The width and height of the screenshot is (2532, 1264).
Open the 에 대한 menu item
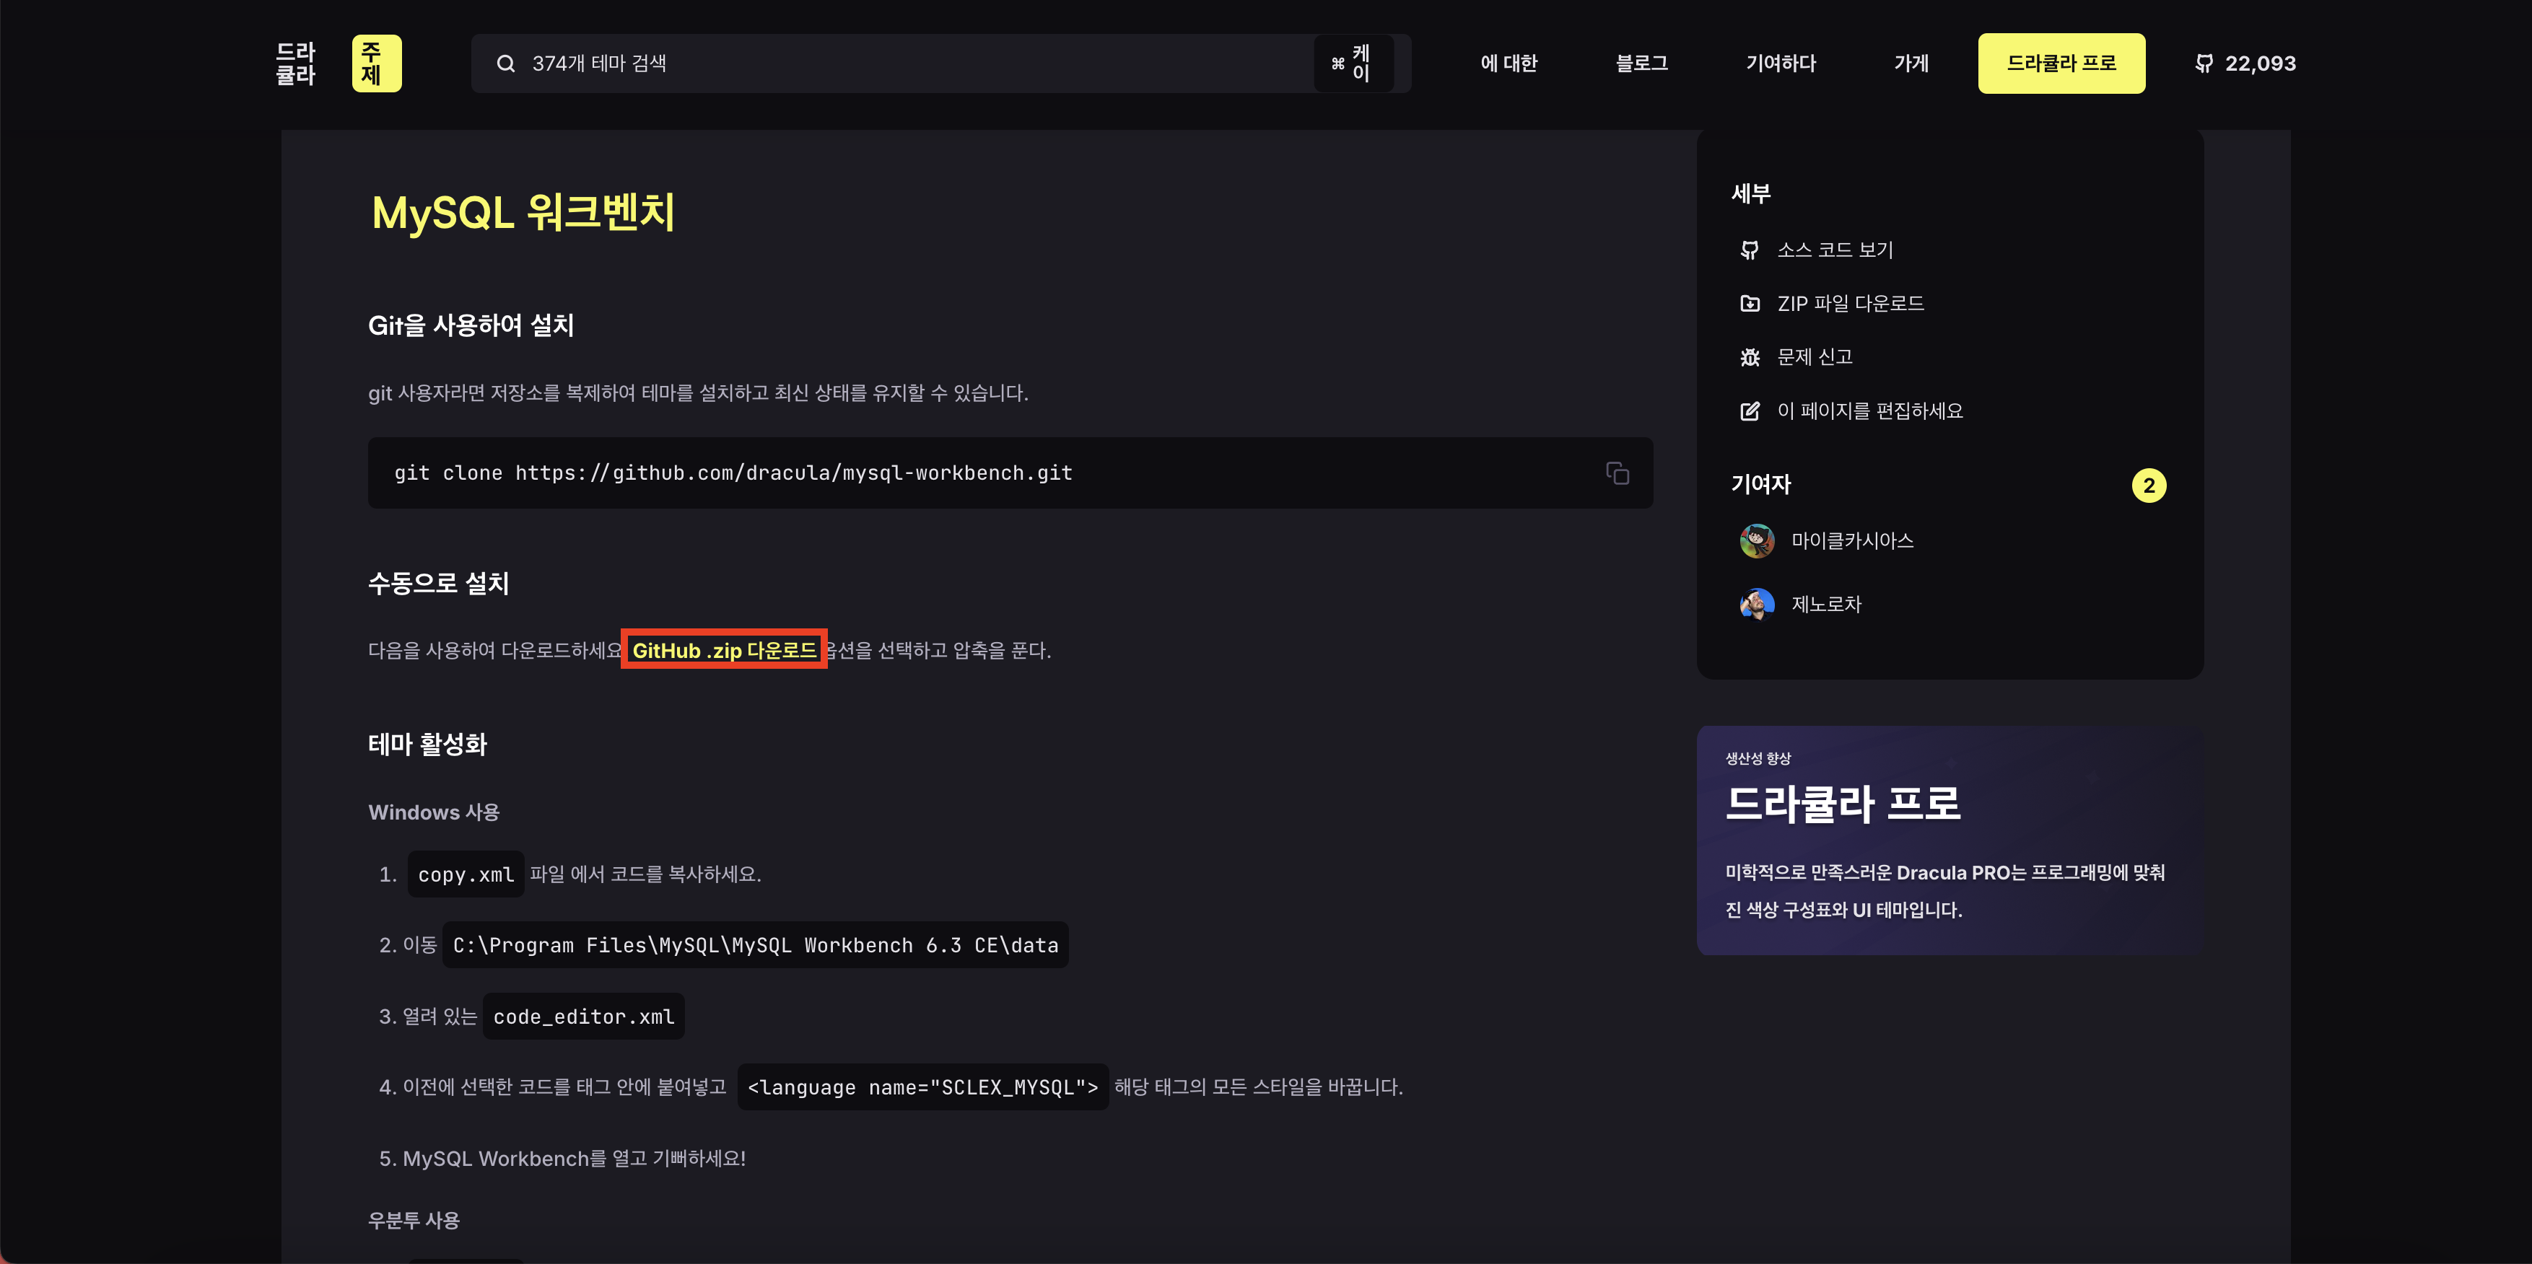pos(1509,63)
